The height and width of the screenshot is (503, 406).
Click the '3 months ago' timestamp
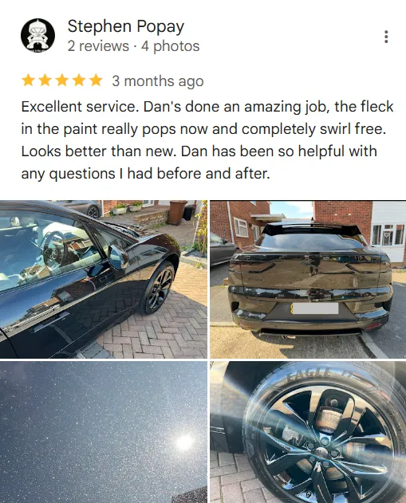pyautogui.click(x=158, y=81)
